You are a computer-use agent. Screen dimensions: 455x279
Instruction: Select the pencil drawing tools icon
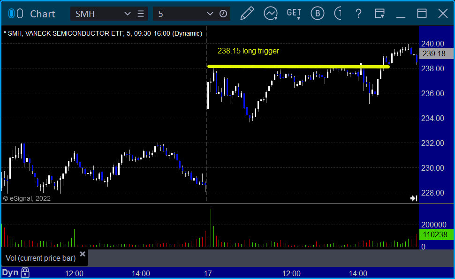click(x=247, y=14)
